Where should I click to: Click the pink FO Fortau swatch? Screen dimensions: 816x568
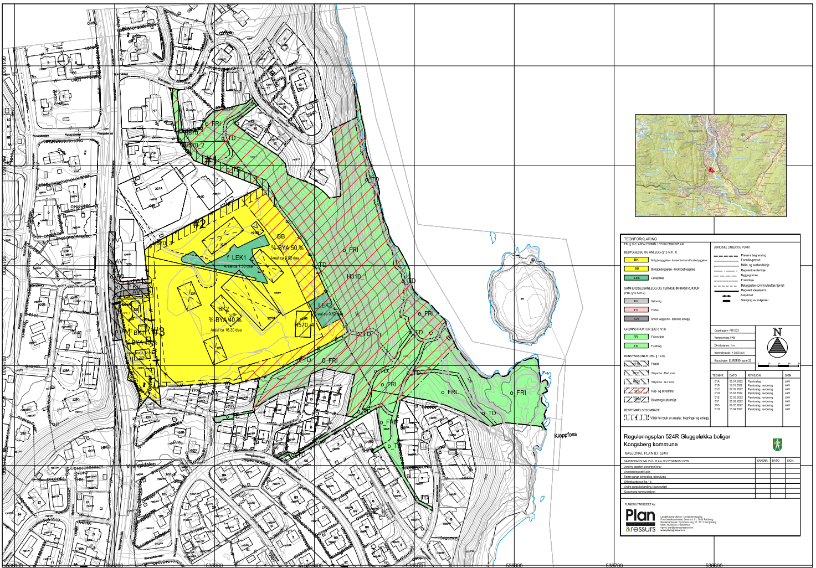click(x=636, y=310)
